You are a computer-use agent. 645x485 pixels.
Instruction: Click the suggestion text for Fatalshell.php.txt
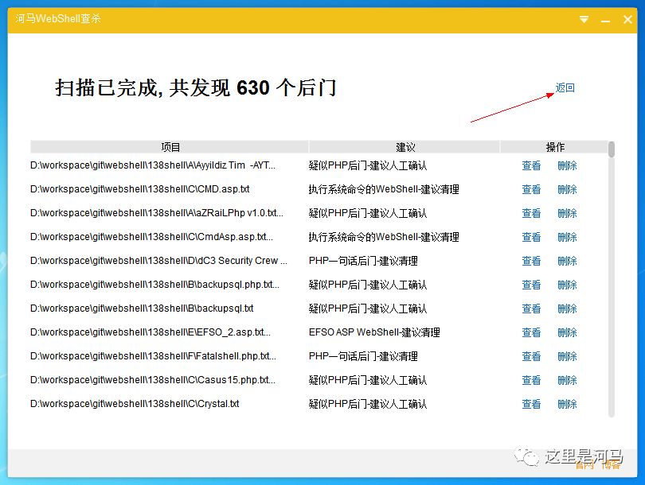click(x=363, y=356)
